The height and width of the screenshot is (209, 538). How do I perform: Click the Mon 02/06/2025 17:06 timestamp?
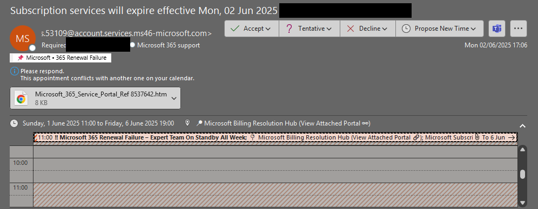coord(496,45)
